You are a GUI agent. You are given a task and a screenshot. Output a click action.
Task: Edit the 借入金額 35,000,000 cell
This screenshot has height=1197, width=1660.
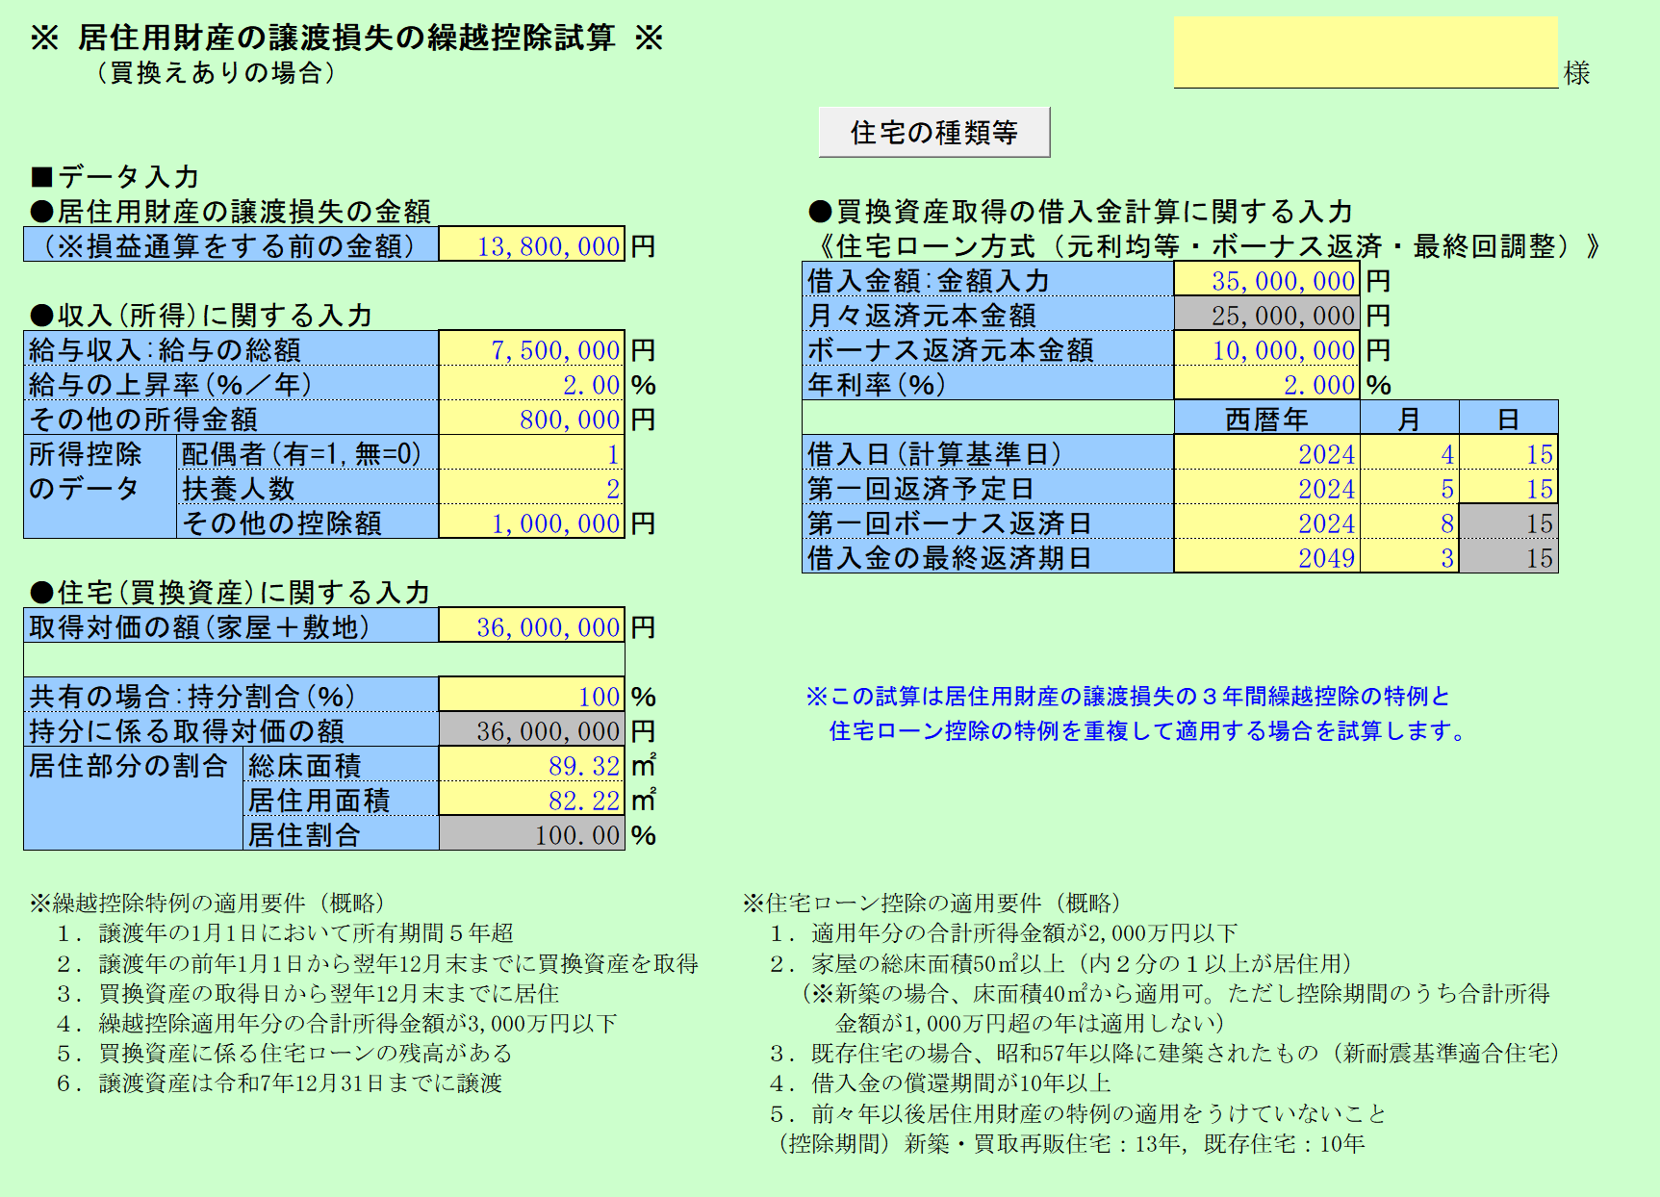click(x=1266, y=280)
